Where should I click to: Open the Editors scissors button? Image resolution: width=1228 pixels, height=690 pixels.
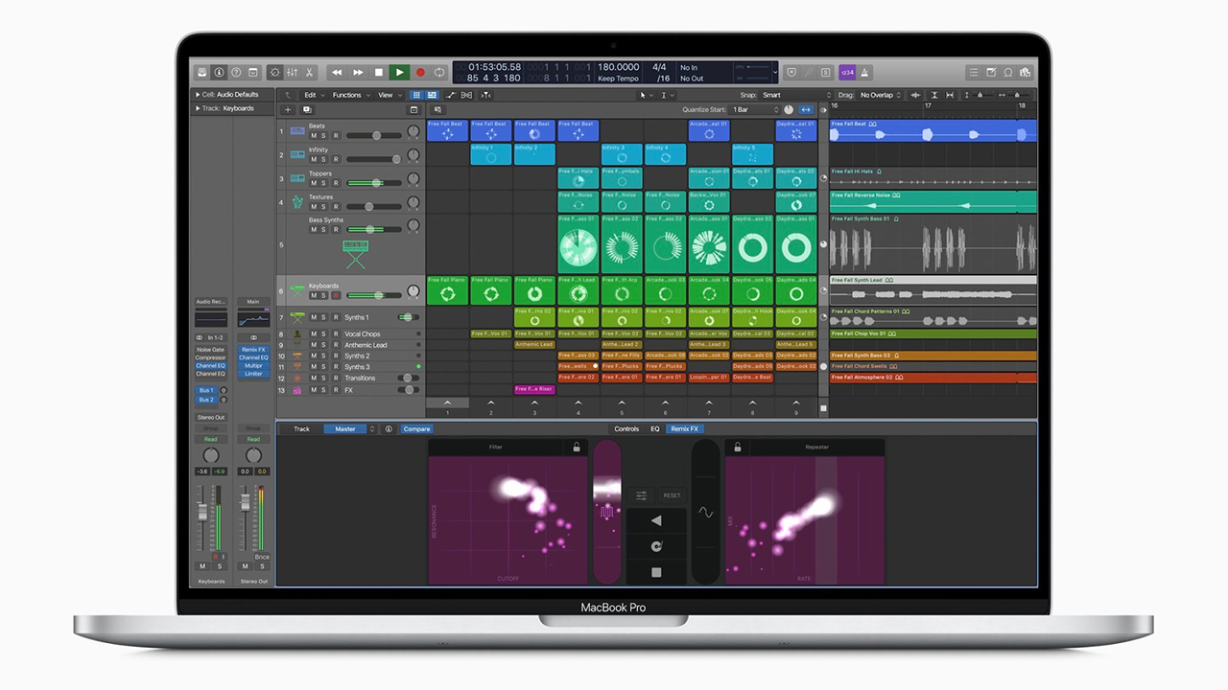tap(309, 72)
